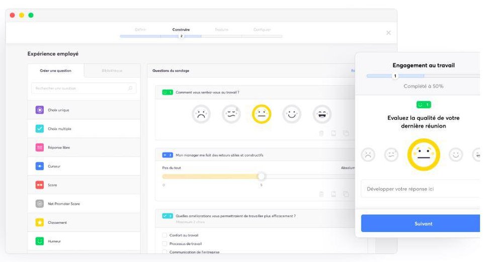Duplicate question 1 with its copy icon
This screenshot has width=503, height=262.
click(346, 133)
